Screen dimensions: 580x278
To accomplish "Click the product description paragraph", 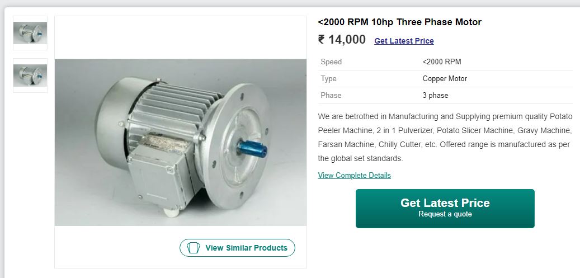I will tap(445, 138).
